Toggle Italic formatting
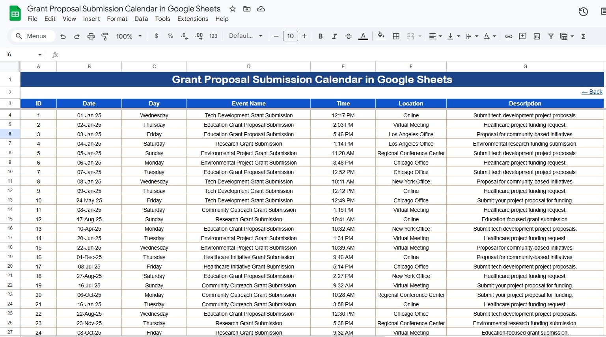Viewport: 606px width, 337px height. 334,36
